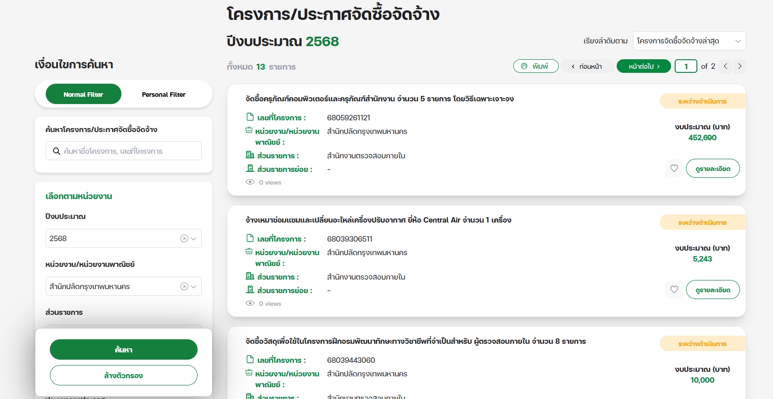Expand the fiscal year dropdown

(x=194, y=238)
